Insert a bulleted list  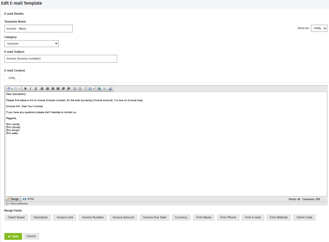(x=80, y=89)
